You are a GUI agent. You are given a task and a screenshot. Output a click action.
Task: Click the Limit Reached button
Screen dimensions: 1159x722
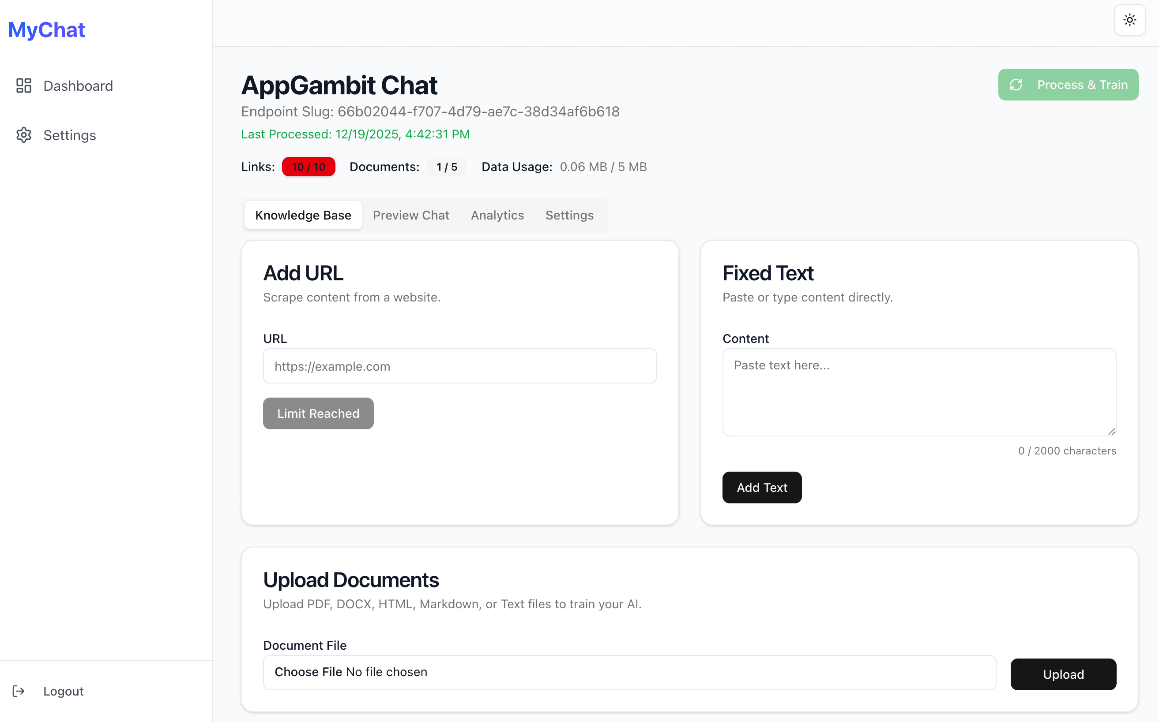point(318,413)
